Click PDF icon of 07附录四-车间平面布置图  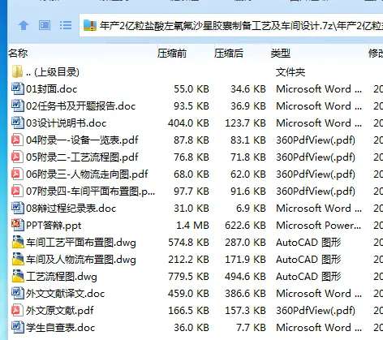click(x=17, y=191)
